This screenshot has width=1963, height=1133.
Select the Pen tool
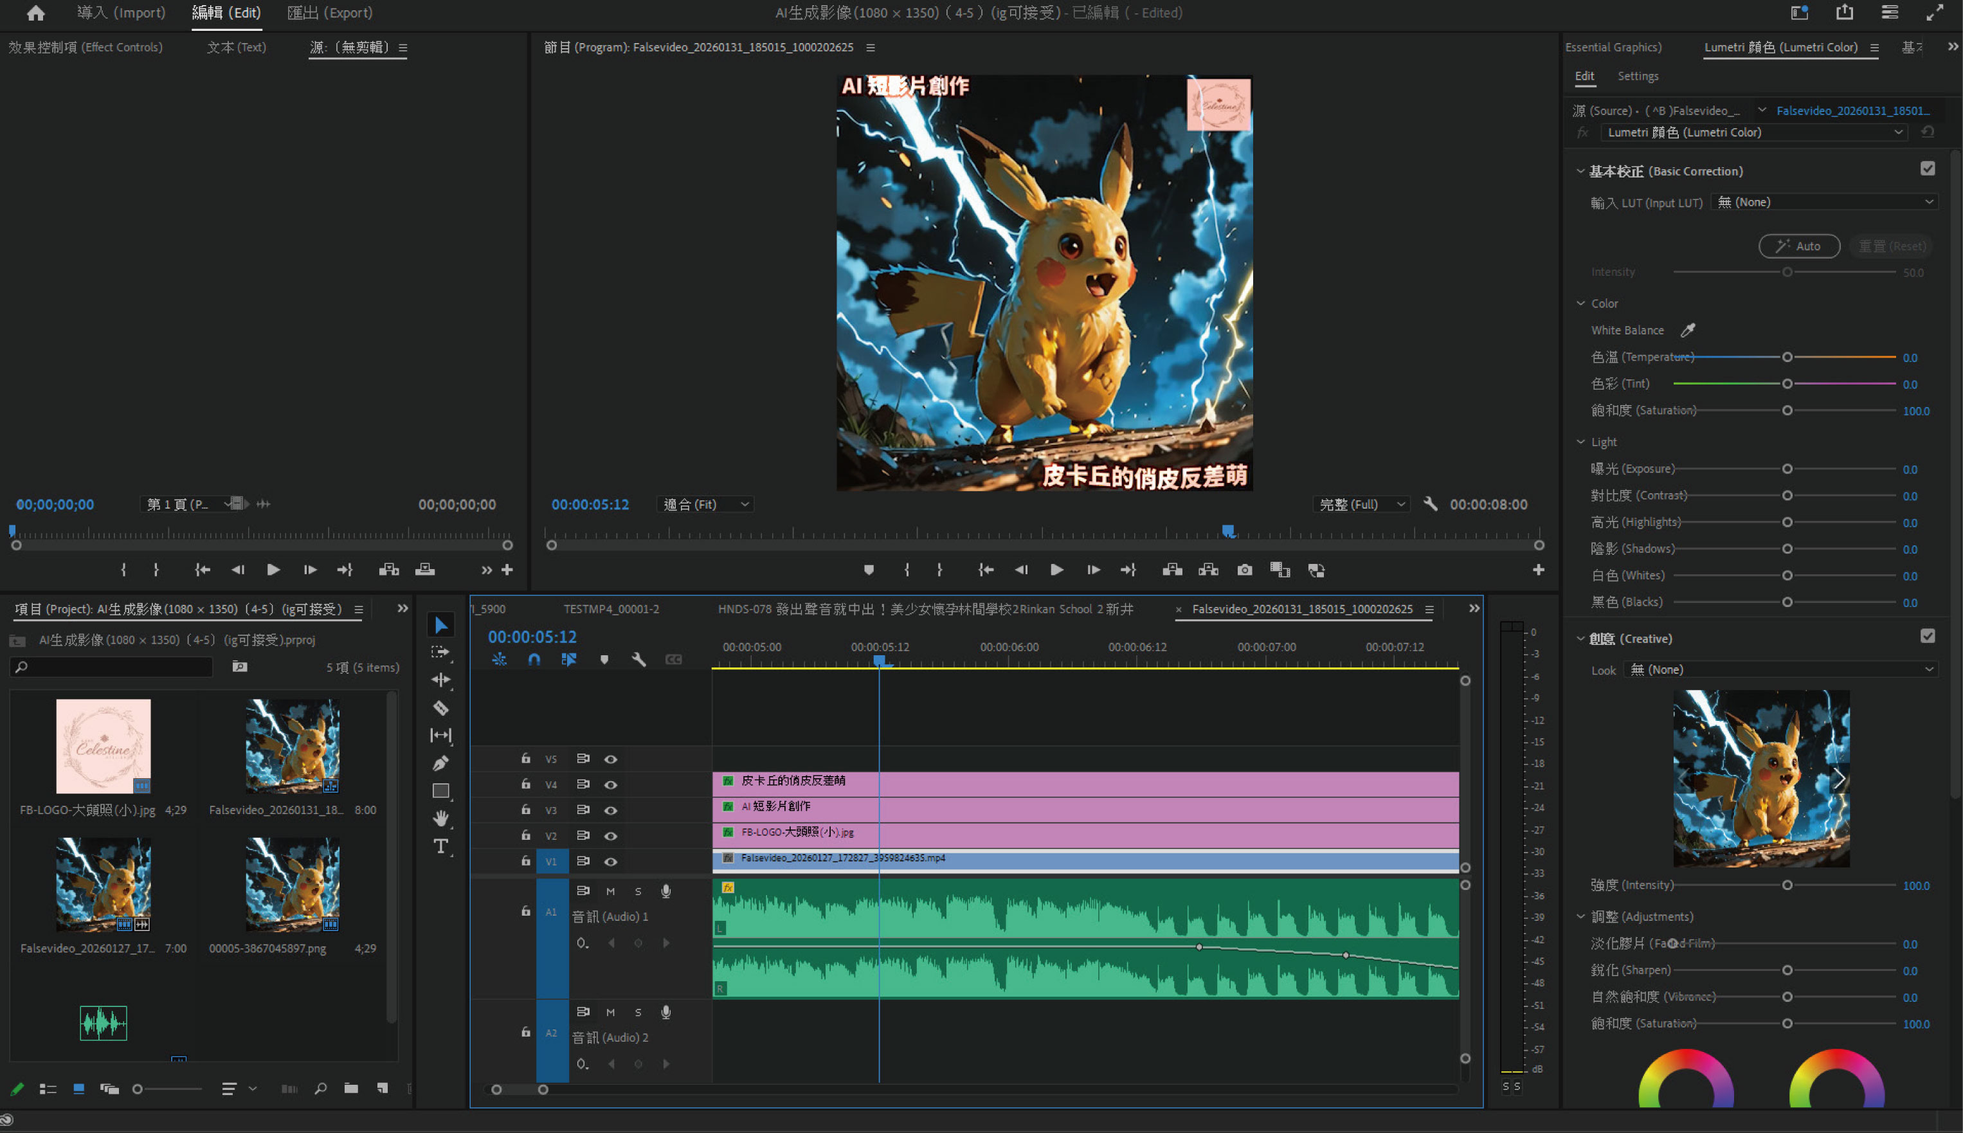coord(440,763)
